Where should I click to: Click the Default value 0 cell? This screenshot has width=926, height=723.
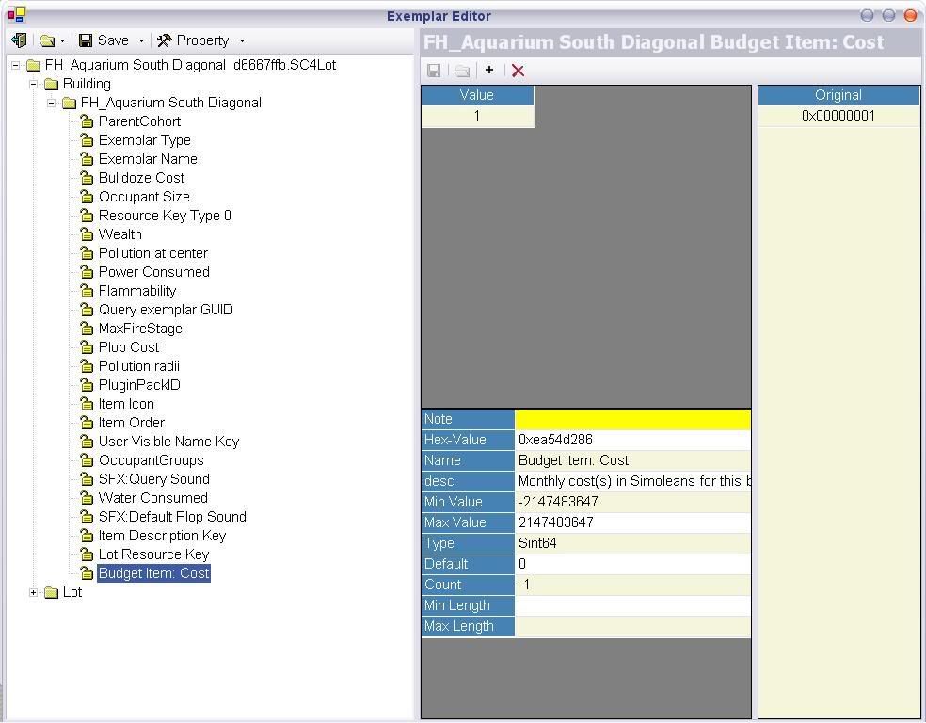632,564
